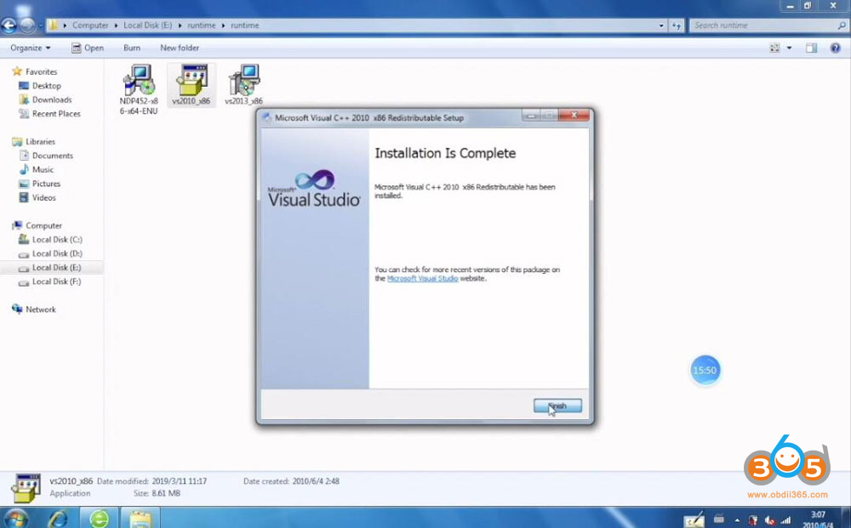Image resolution: width=851 pixels, height=528 pixels.
Task: Click Computer in the address breadcrumb
Action: point(90,25)
